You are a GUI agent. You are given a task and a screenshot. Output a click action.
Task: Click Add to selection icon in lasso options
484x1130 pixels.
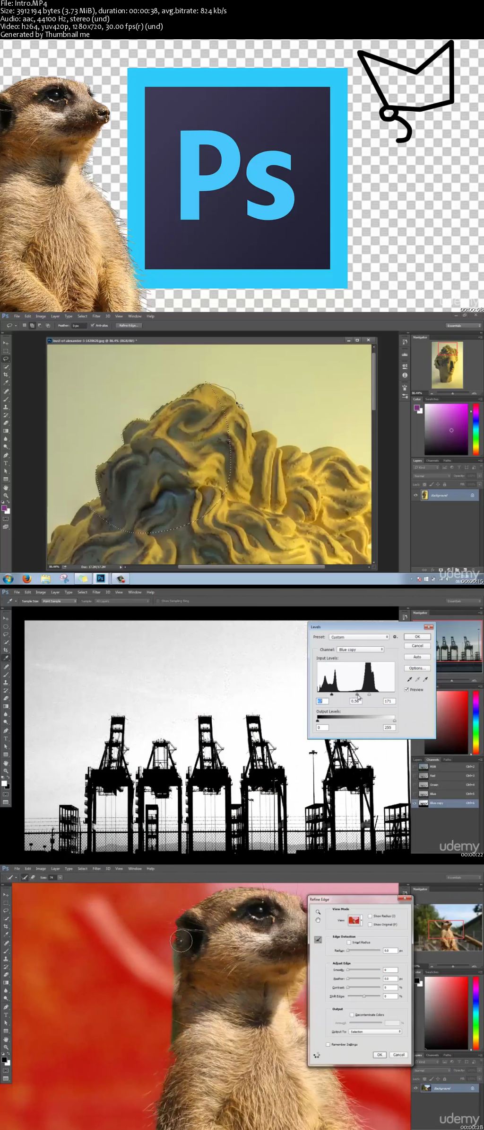(32, 326)
